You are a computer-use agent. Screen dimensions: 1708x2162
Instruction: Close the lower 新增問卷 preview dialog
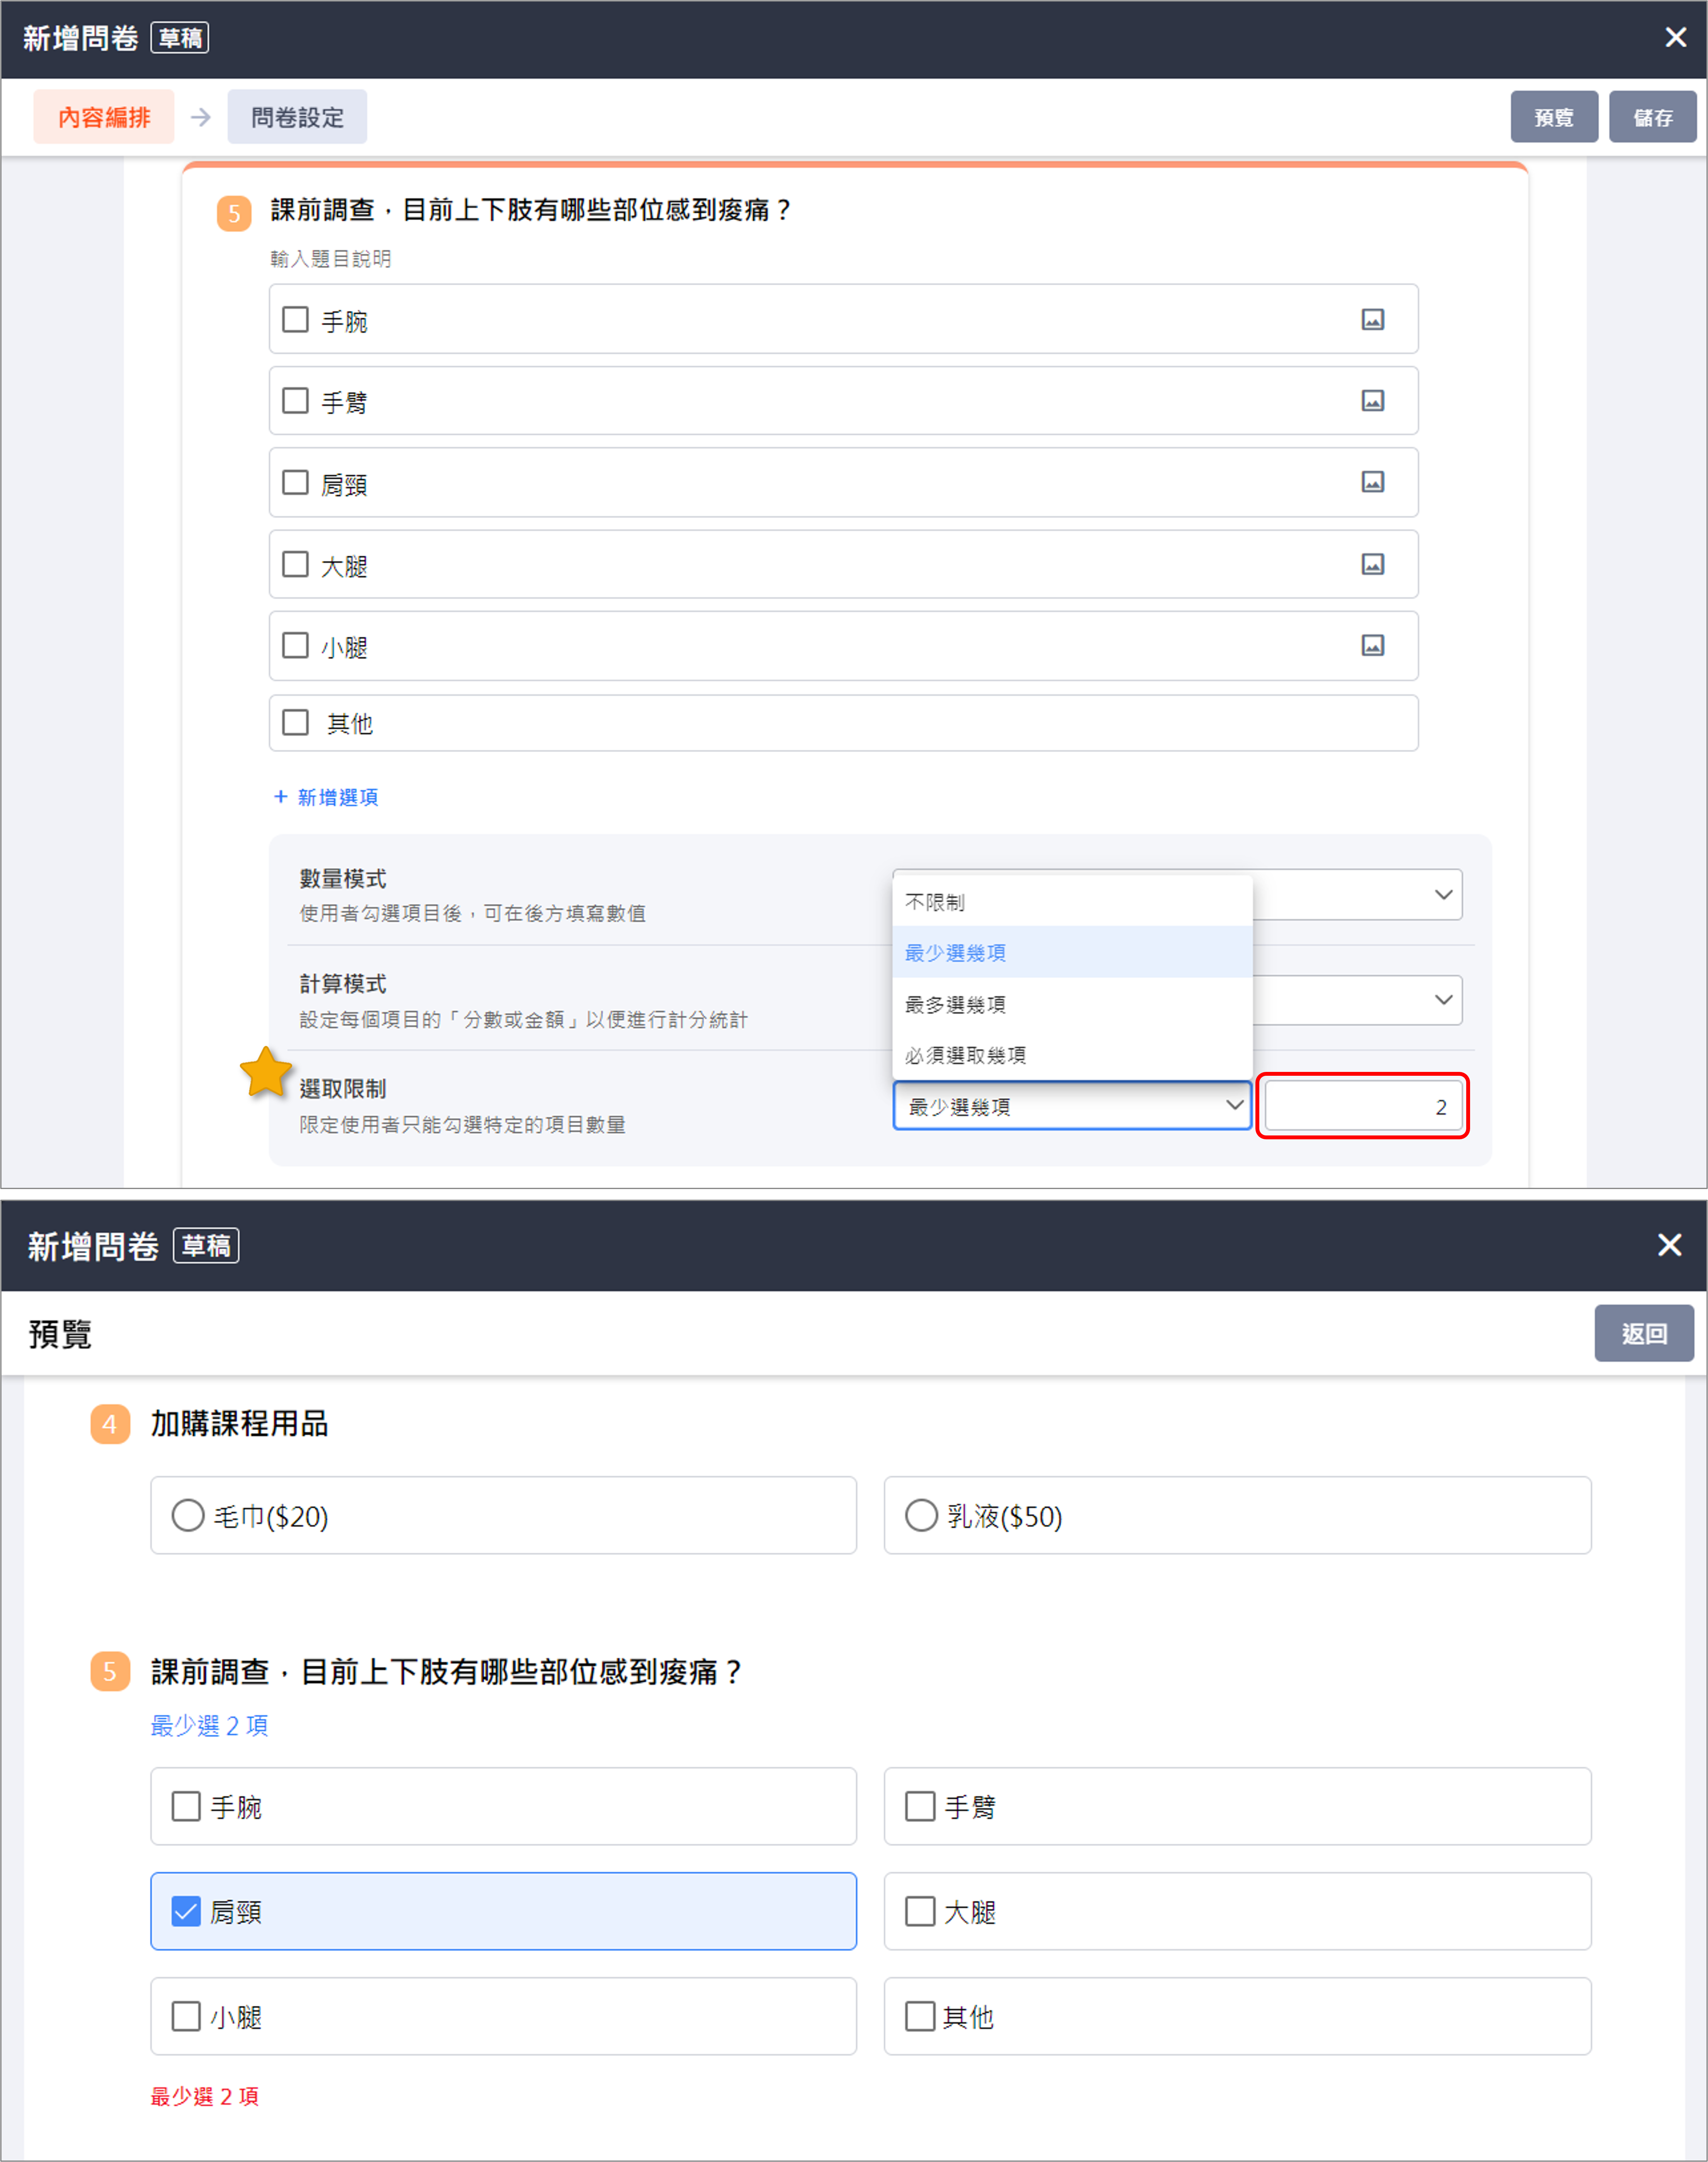click(x=1669, y=1245)
